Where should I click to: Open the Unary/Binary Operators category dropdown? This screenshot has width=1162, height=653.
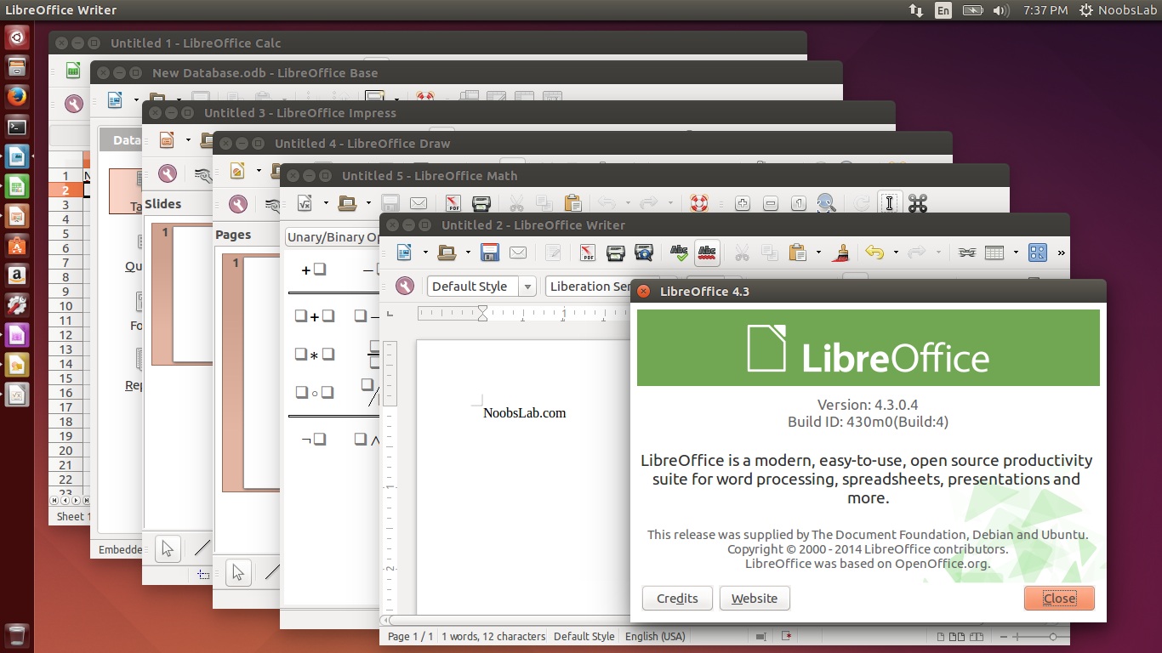coord(332,236)
